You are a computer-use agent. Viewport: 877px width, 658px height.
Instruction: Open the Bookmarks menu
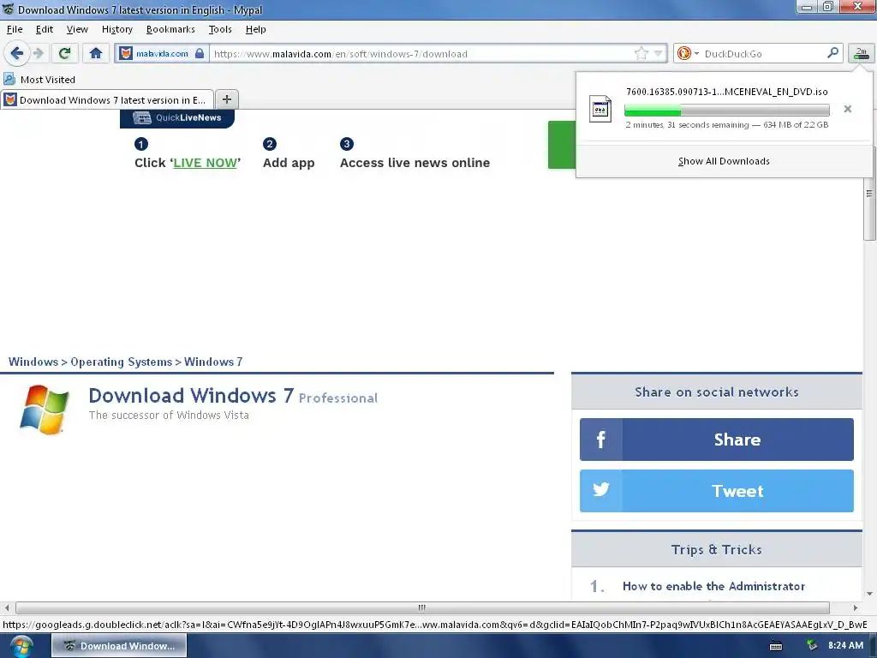pyautogui.click(x=170, y=30)
